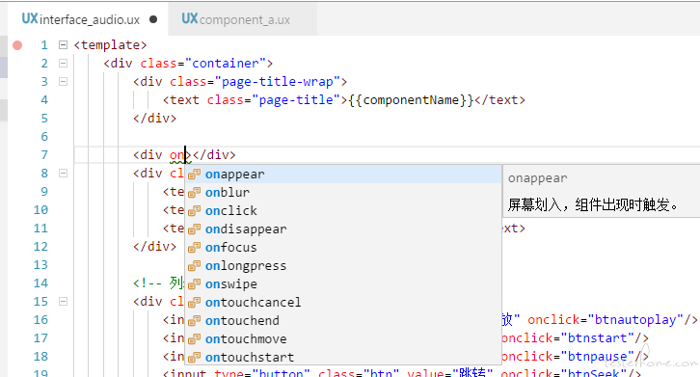Choose ontouchcancel suggestion
Screen dimensions: 700x377
coord(343,302)
